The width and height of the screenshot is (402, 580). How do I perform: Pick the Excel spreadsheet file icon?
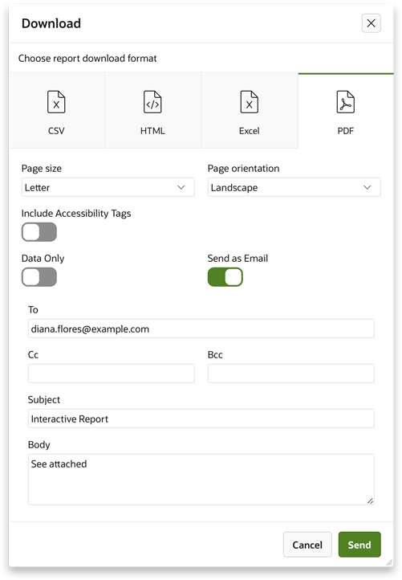coord(250,102)
